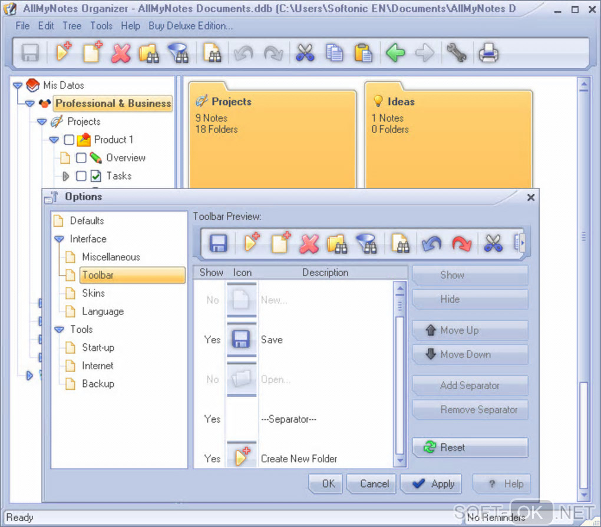Screen dimensions: 601x527
Task: Click the red X Delete icon in main toolbar
Action: tap(121, 53)
